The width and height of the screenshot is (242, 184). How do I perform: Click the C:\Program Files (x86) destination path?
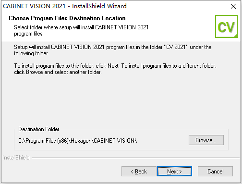tap(78, 141)
